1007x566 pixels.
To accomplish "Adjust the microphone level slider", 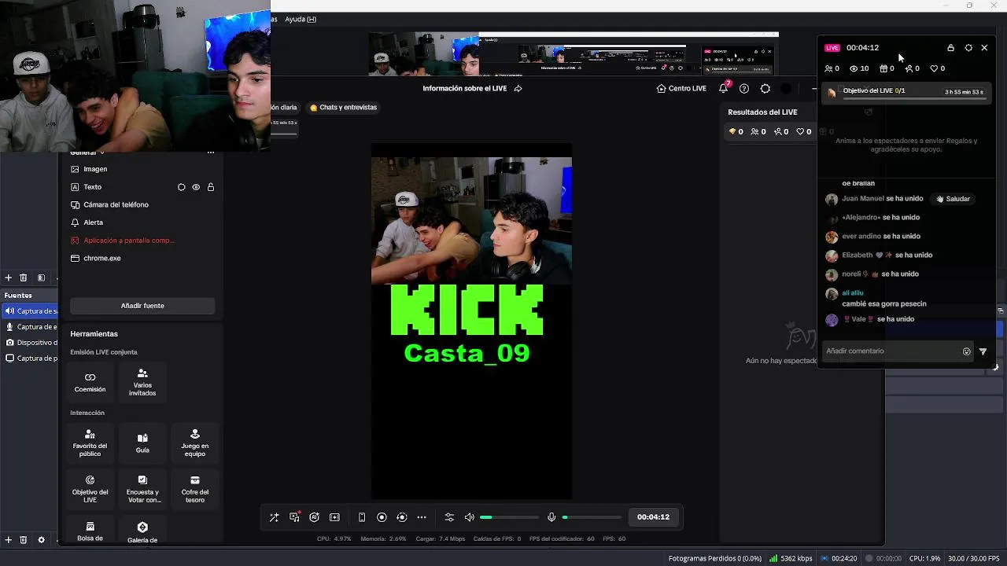I will pyautogui.click(x=592, y=517).
